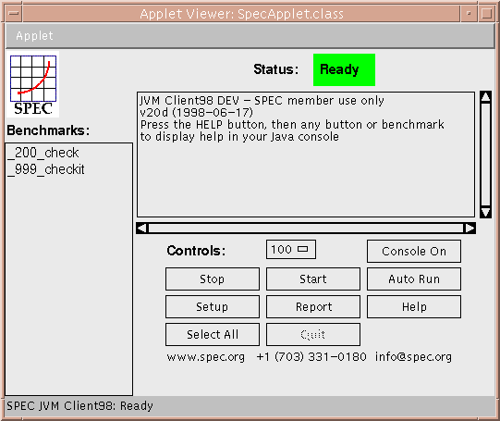Click the Start button
The image size is (500, 421).
(x=313, y=279)
